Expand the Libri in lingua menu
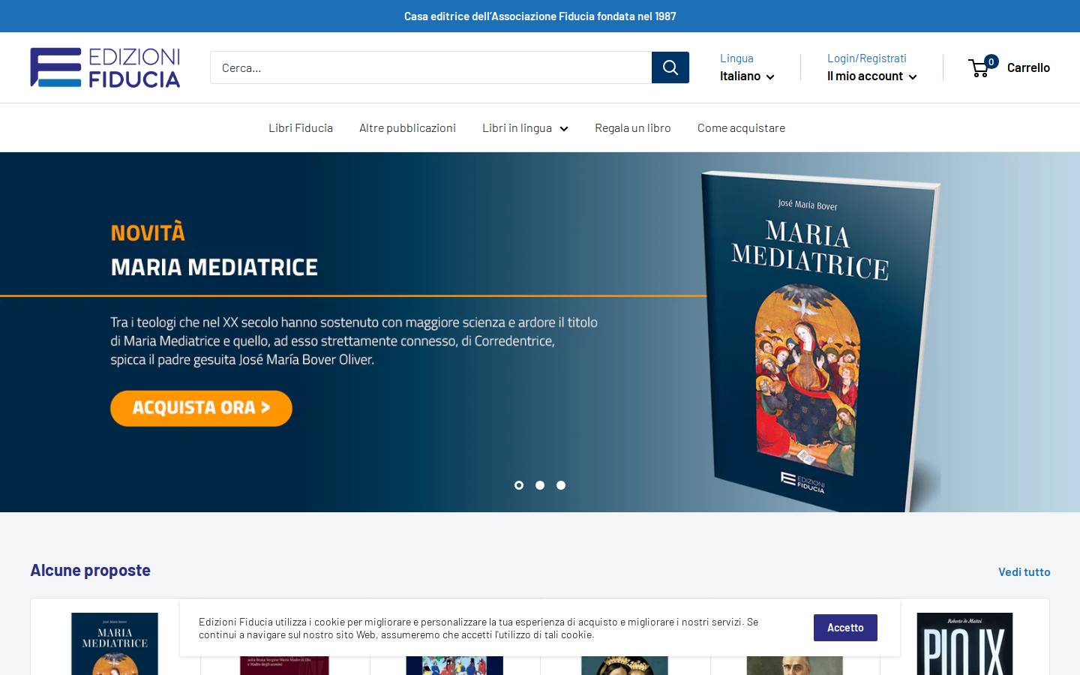The width and height of the screenshot is (1080, 675). coord(525,127)
